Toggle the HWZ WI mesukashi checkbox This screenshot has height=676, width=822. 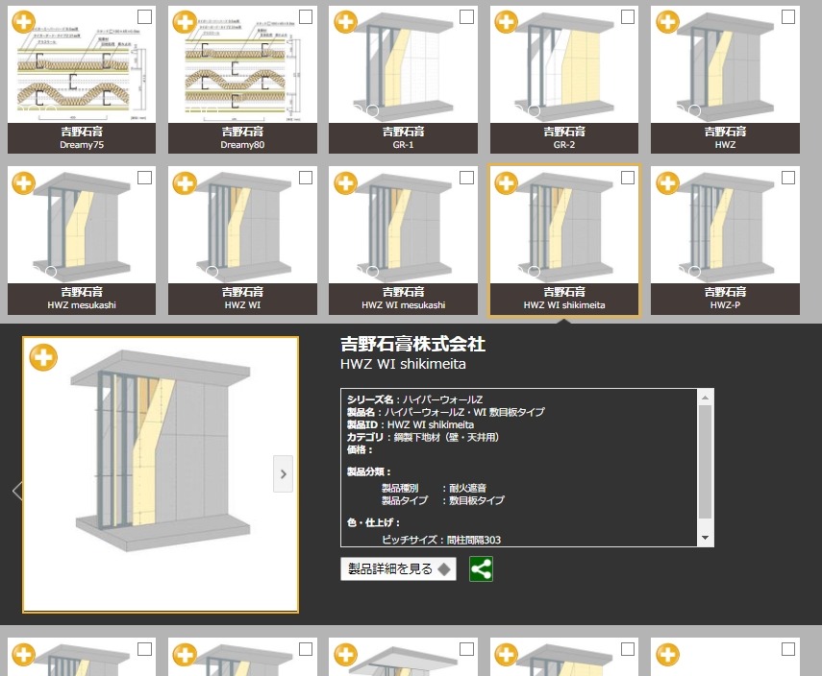click(x=466, y=178)
